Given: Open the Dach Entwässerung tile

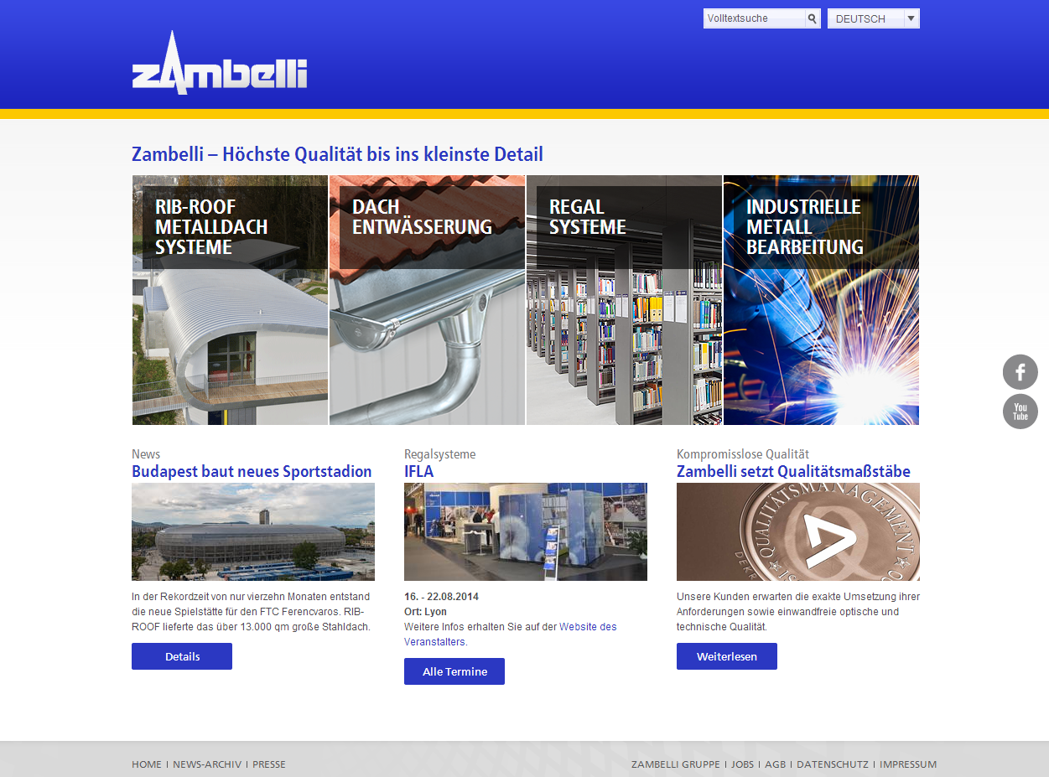Looking at the screenshot, I should [427, 300].
